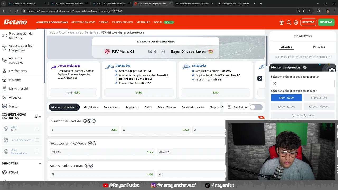Open Mentor de Apuestas info icon

pyautogui.click(x=305, y=67)
